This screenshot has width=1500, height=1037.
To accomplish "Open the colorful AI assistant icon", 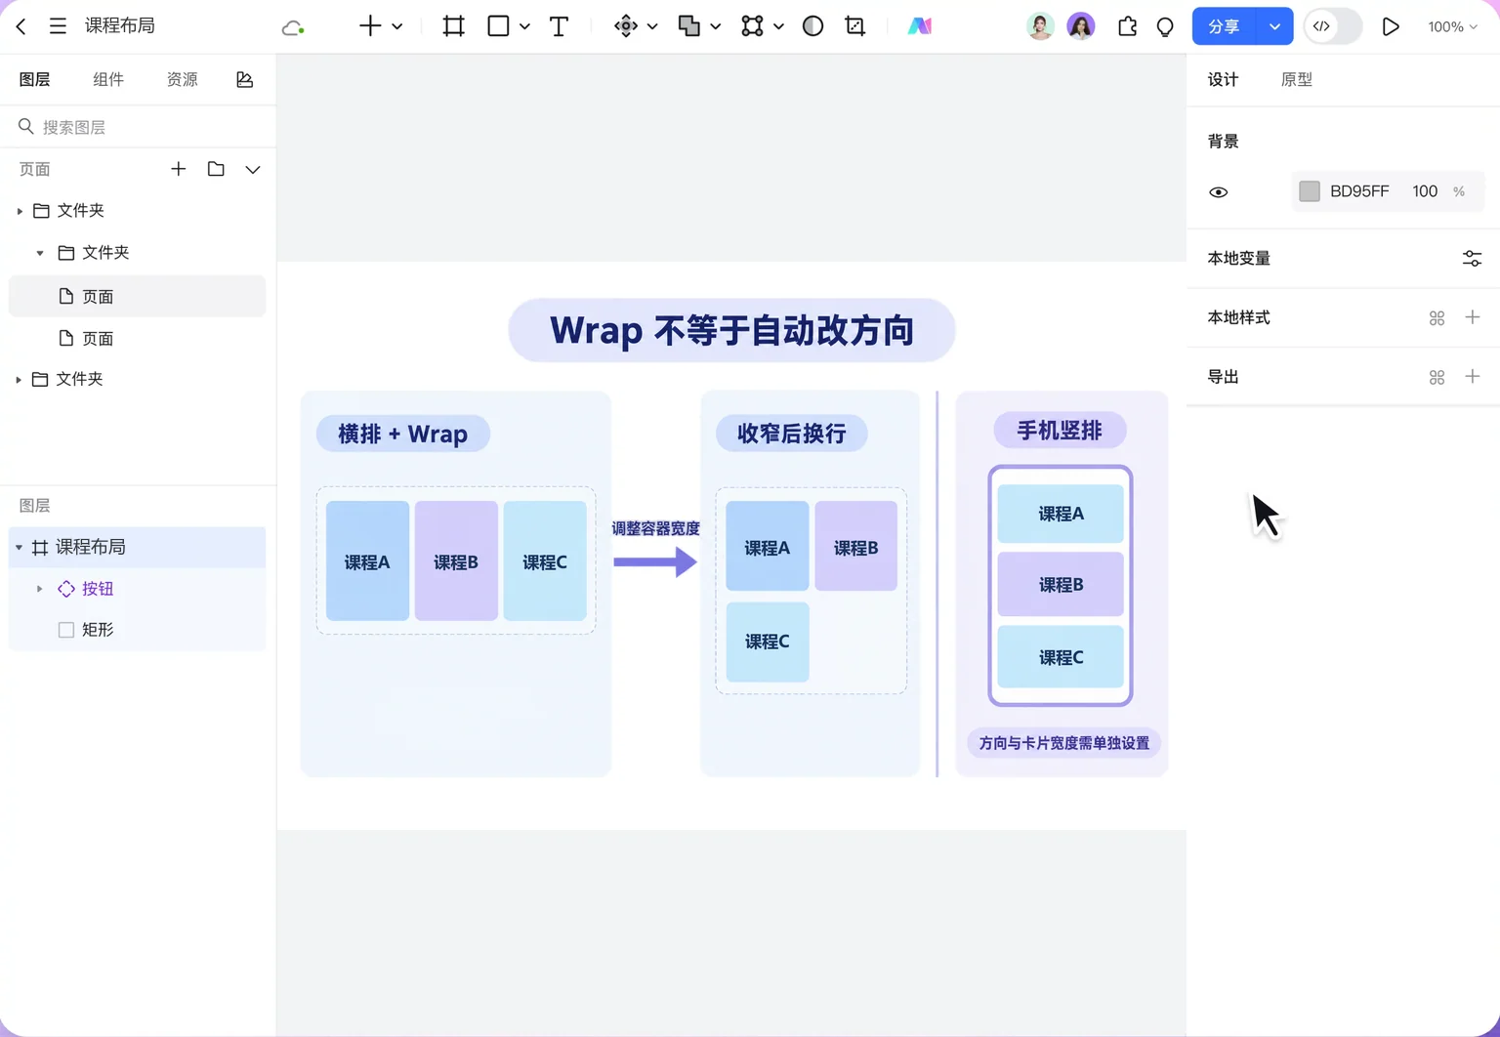I will click(919, 26).
